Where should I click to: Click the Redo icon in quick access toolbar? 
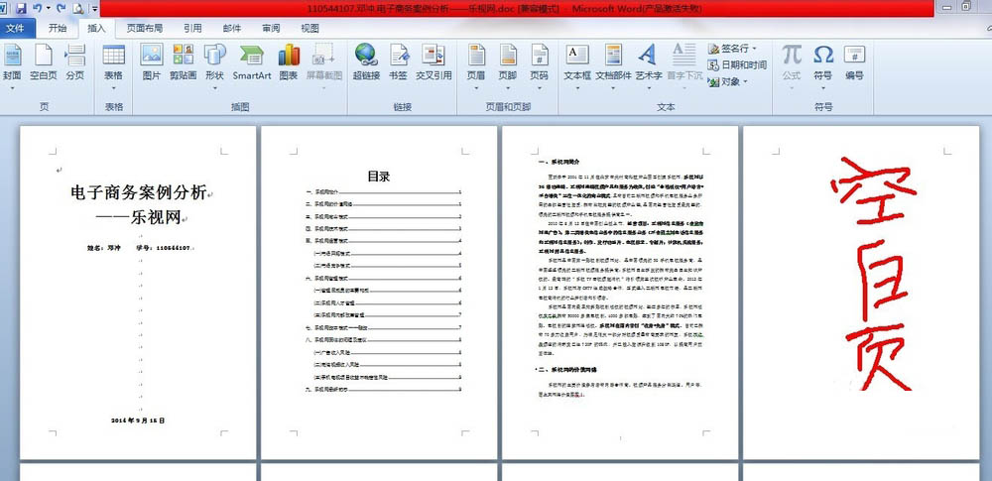[x=61, y=8]
